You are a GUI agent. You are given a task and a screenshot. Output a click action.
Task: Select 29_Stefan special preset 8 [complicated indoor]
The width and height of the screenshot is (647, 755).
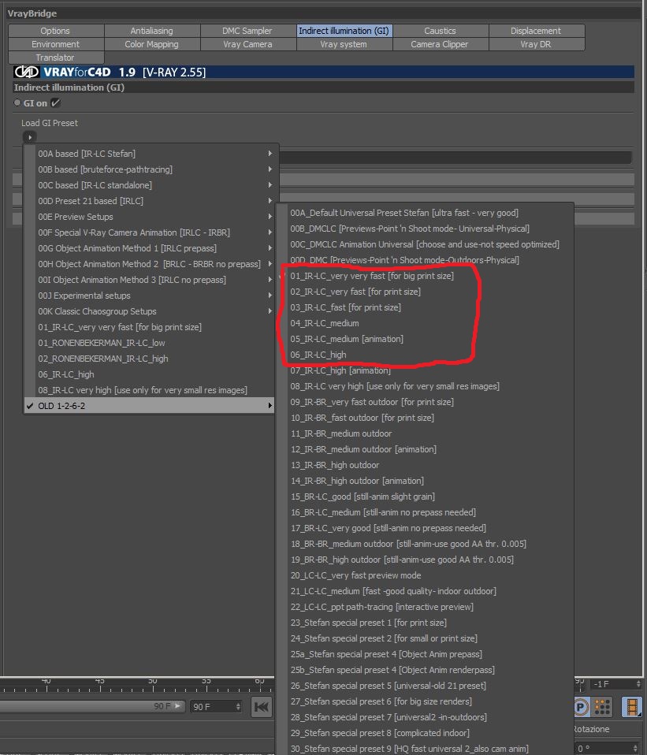pyautogui.click(x=426, y=733)
